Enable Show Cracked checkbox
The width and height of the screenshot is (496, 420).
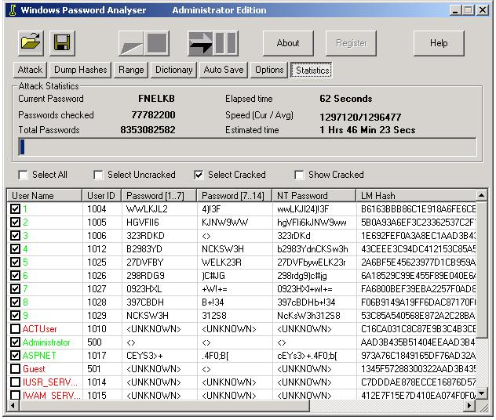click(299, 175)
